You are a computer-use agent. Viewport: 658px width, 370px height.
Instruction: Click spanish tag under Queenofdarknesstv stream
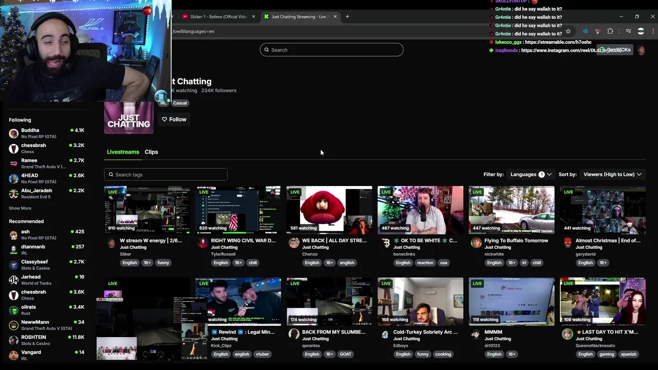[x=628, y=354]
